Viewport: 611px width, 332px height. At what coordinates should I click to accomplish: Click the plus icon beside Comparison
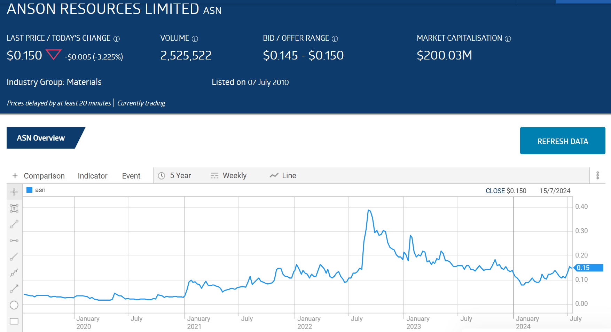pos(15,176)
